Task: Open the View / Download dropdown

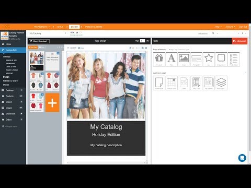Action: pyautogui.click(x=39, y=41)
